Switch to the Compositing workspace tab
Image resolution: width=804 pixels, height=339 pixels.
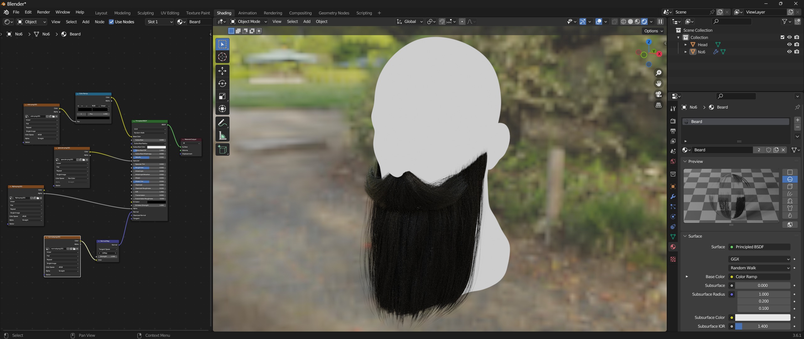300,13
